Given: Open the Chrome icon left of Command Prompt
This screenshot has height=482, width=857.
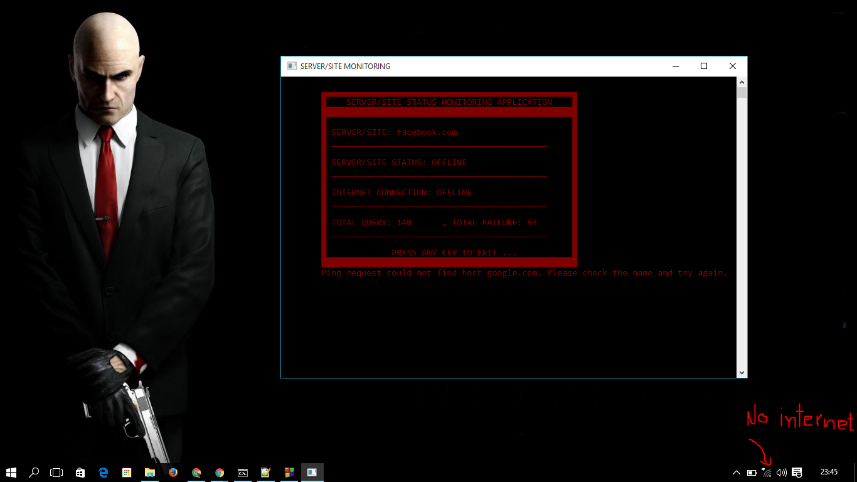Looking at the screenshot, I should [x=220, y=472].
